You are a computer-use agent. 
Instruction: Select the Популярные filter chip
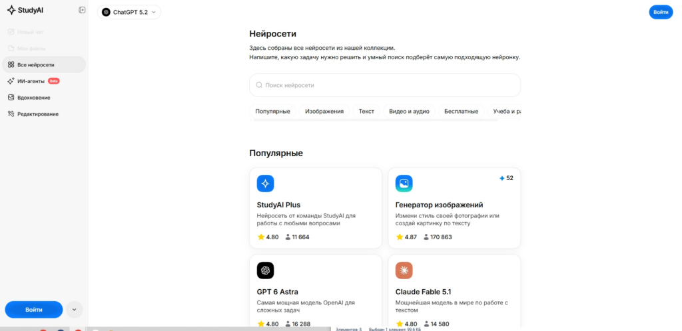272,112
